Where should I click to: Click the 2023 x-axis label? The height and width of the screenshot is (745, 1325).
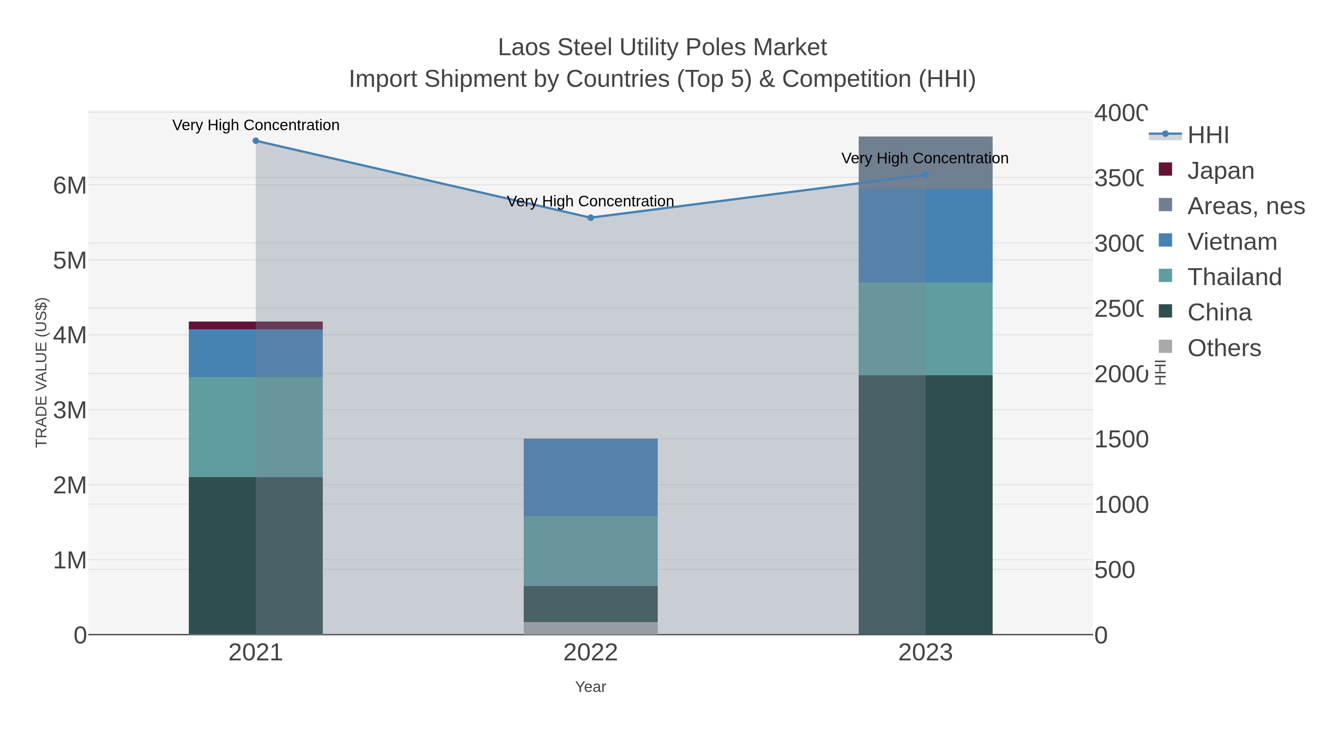click(x=925, y=653)
